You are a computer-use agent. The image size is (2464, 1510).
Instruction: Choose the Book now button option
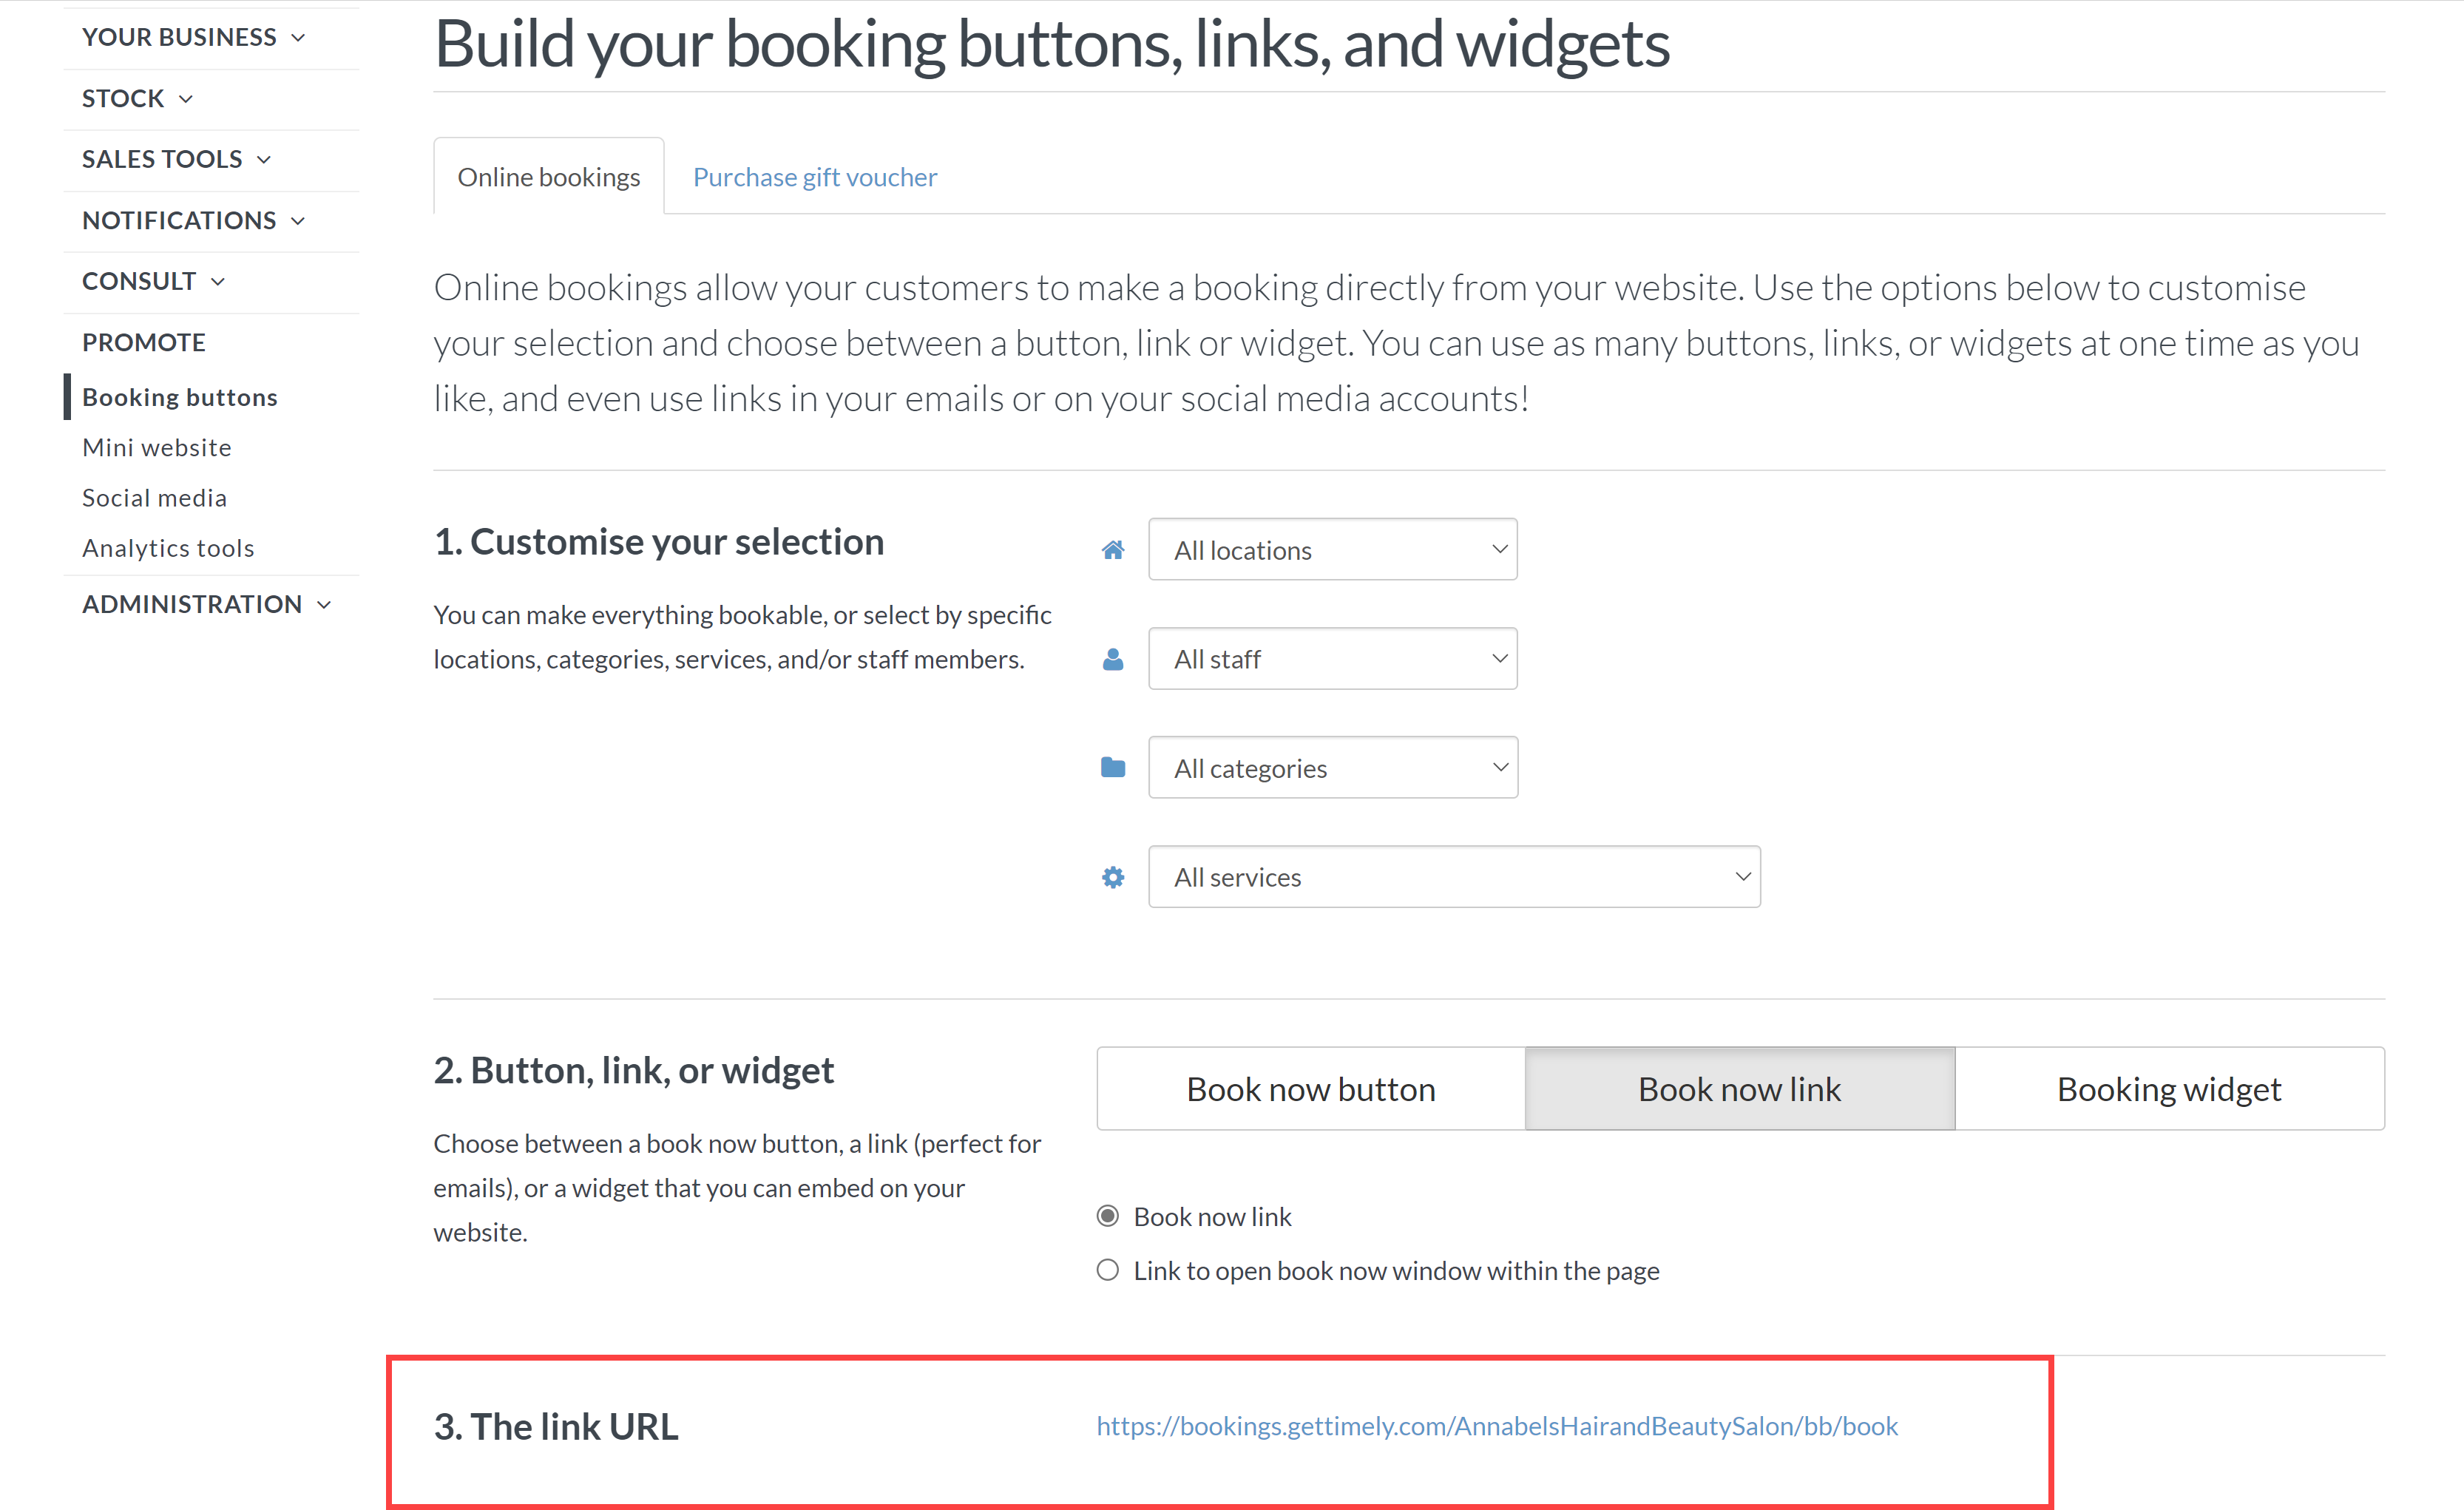[1311, 1088]
